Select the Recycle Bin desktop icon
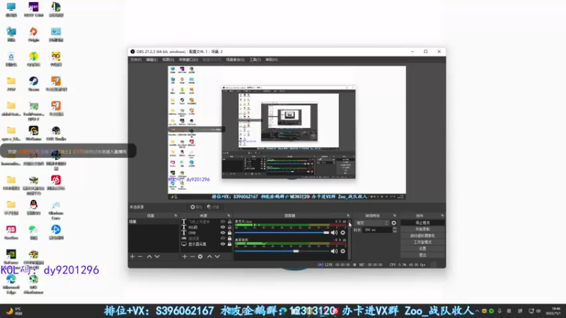 tap(11, 59)
